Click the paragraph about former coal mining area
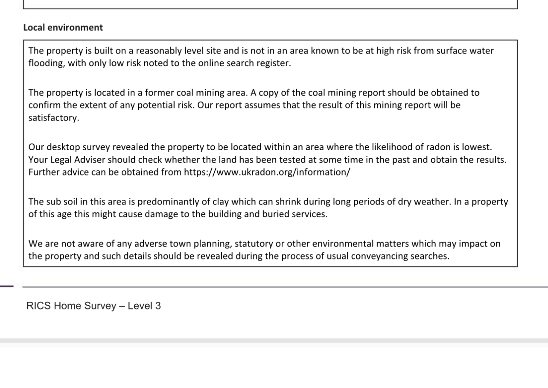 [254, 105]
